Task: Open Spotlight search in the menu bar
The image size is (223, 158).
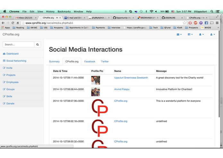Action: click(x=212, y=12)
